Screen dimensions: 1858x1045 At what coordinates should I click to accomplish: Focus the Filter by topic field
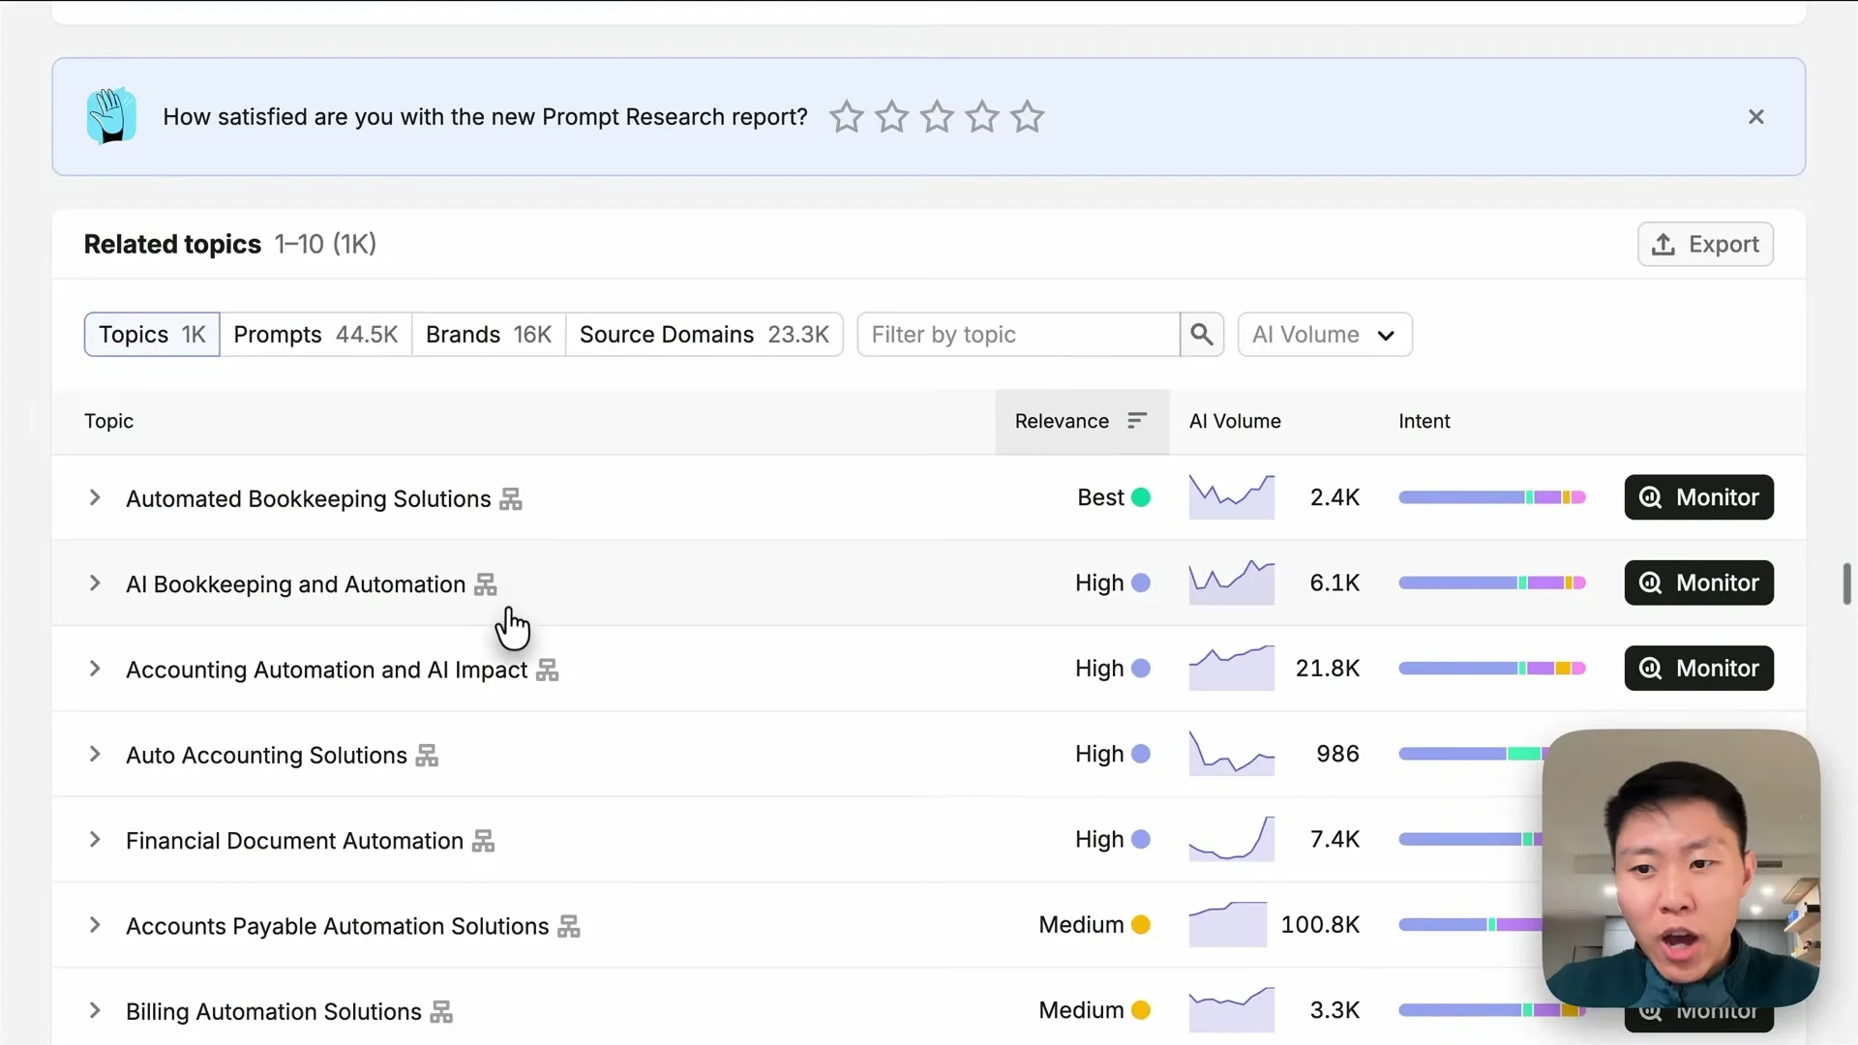[1018, 335]
